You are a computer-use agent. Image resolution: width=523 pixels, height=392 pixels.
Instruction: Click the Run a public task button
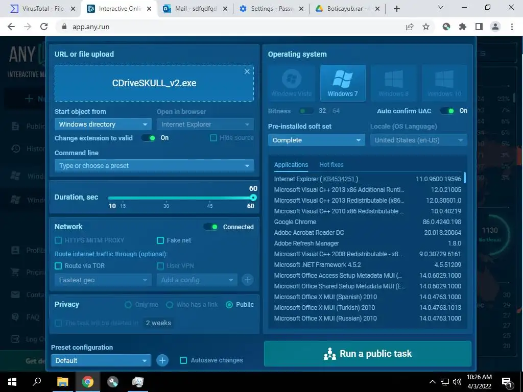368,353
